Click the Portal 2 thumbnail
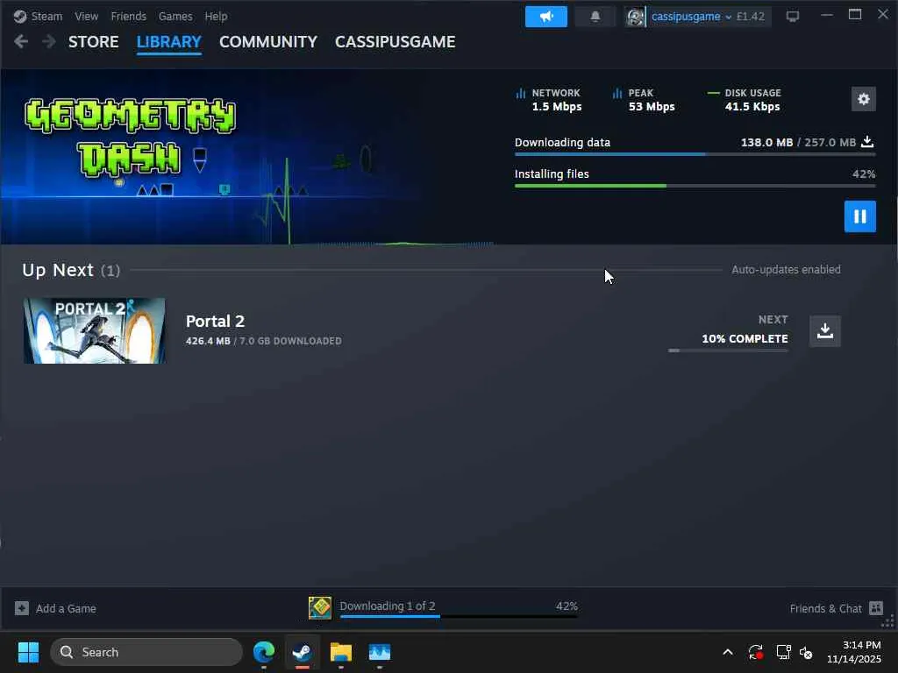The width and height of the screenshot is (898, 673). (x=95, y=330)
